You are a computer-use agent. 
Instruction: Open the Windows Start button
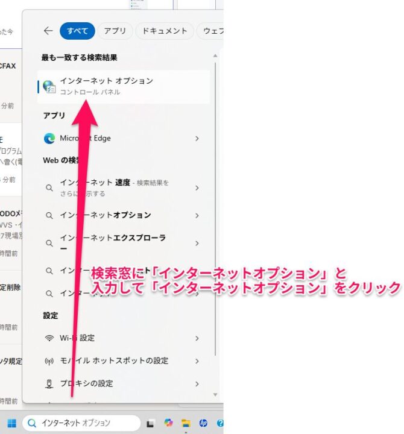tap(11, 423)
